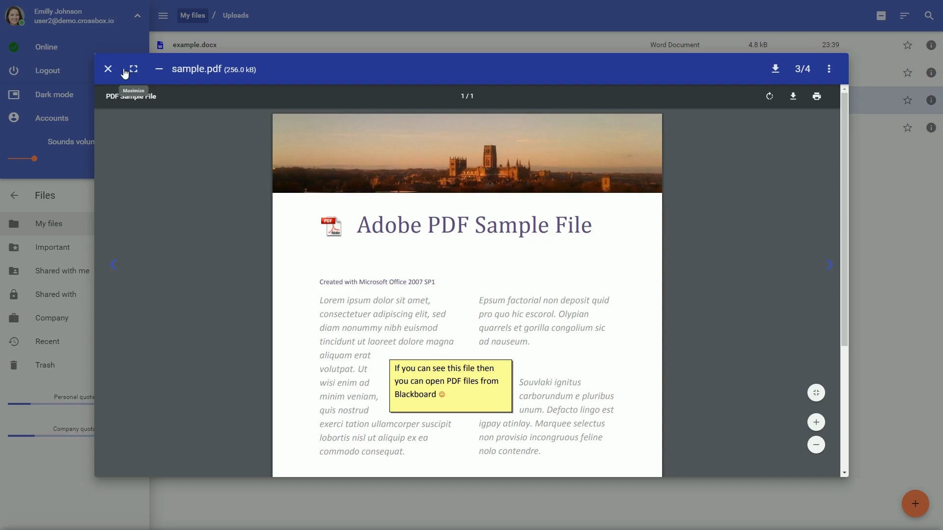The height and width of the screenshot is (530, 943).
Task: Zoom in on the PDF page
Action: click(x=816, y=422)
